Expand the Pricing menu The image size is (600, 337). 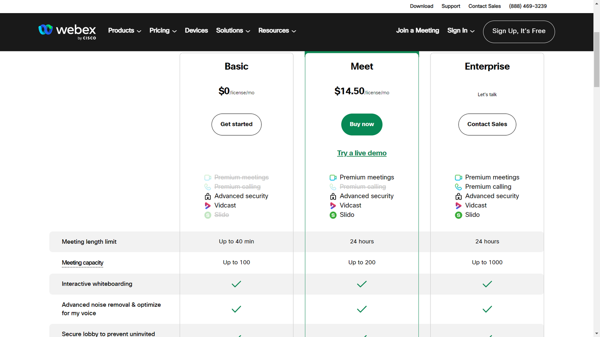click(163, 31)
